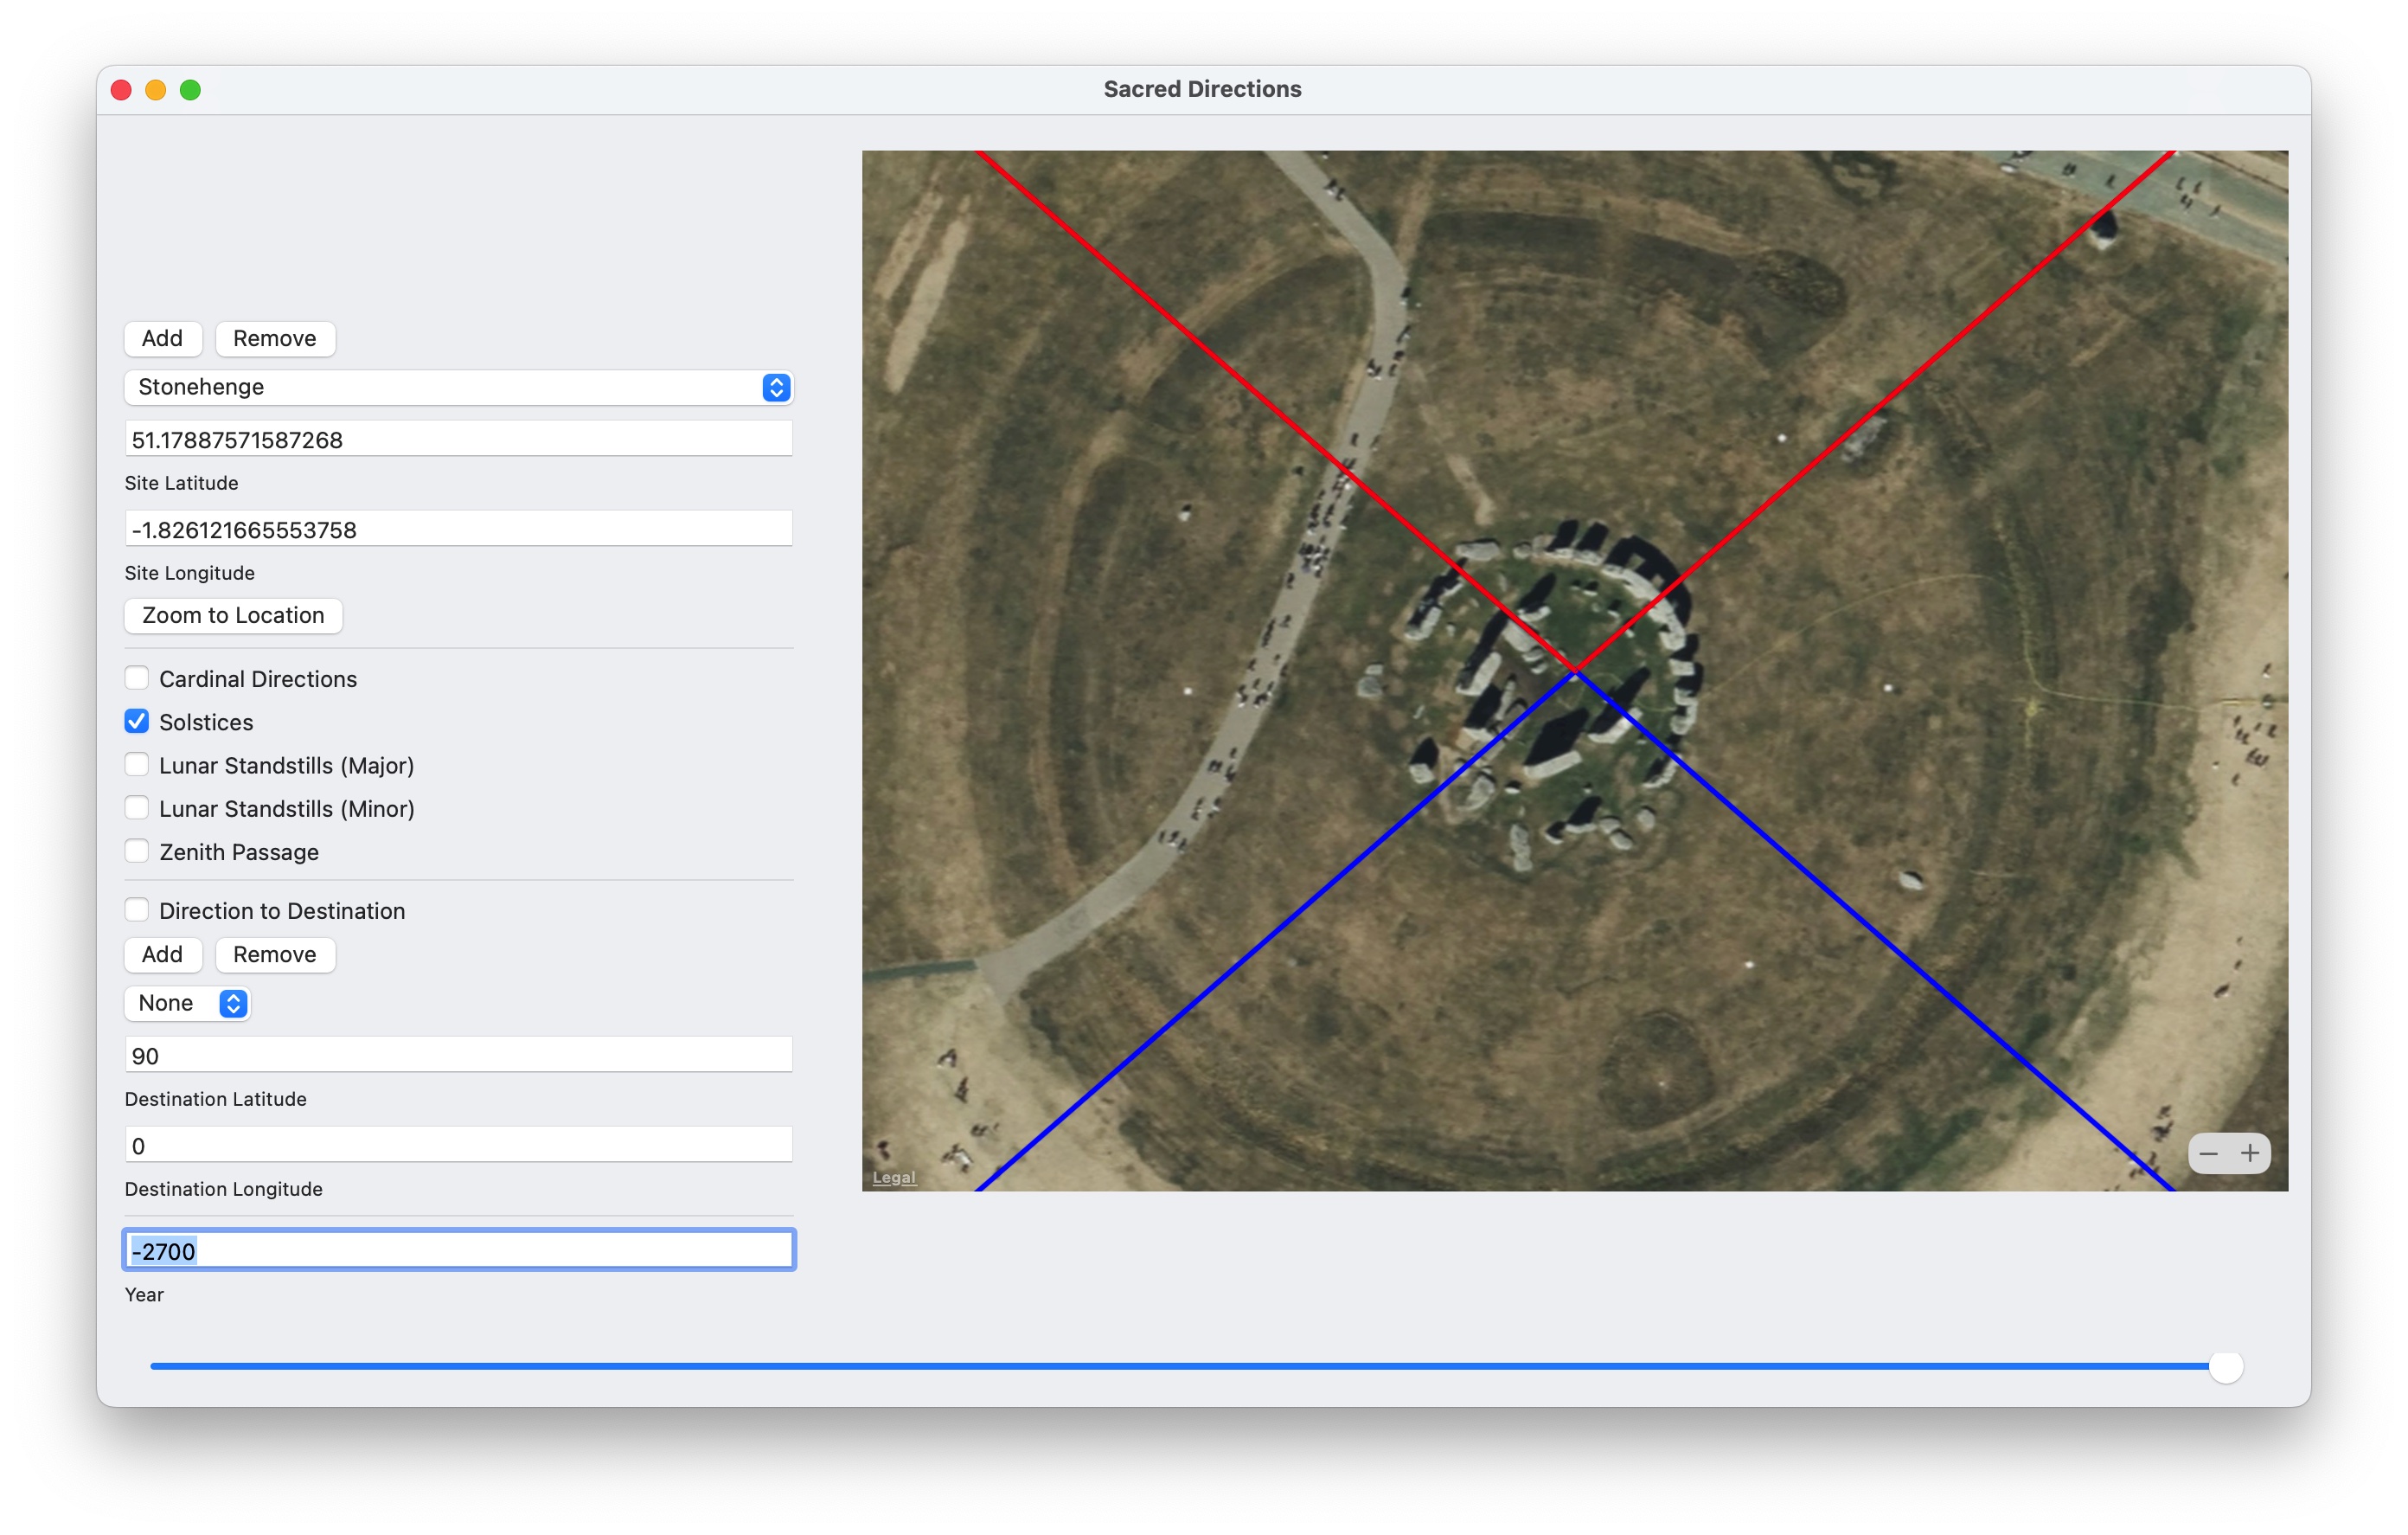Click the Remove button below Direction to Destination
The width and height of the screenshot is (2408, 1535).
click(274, 954)
